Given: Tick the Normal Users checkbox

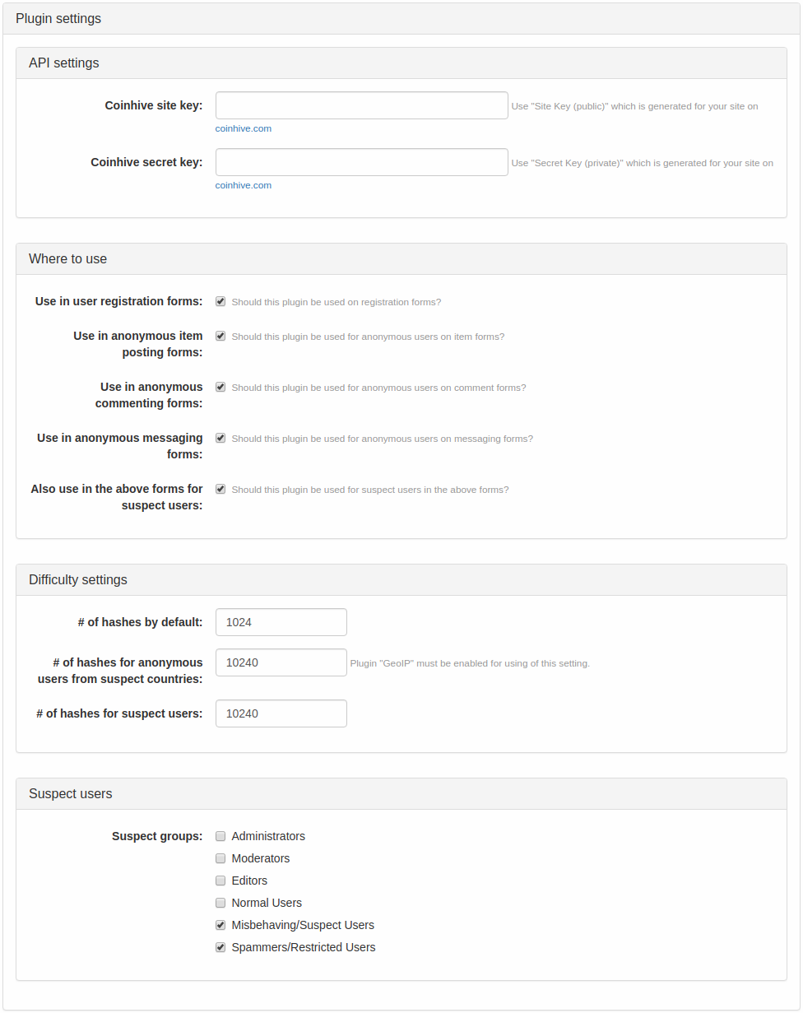Looking at the screenshot, I should (220, 903).
